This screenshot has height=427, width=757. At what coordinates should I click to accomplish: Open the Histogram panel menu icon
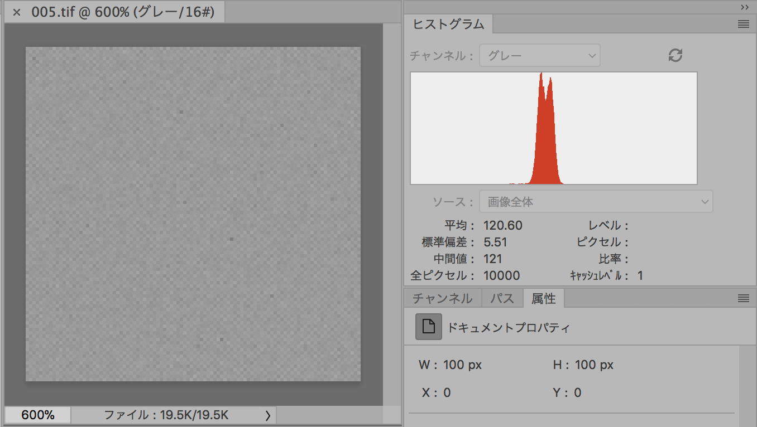point(743,24)
